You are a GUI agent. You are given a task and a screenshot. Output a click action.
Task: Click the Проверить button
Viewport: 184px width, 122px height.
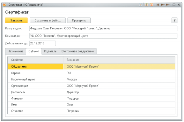[x=79, y=20]
